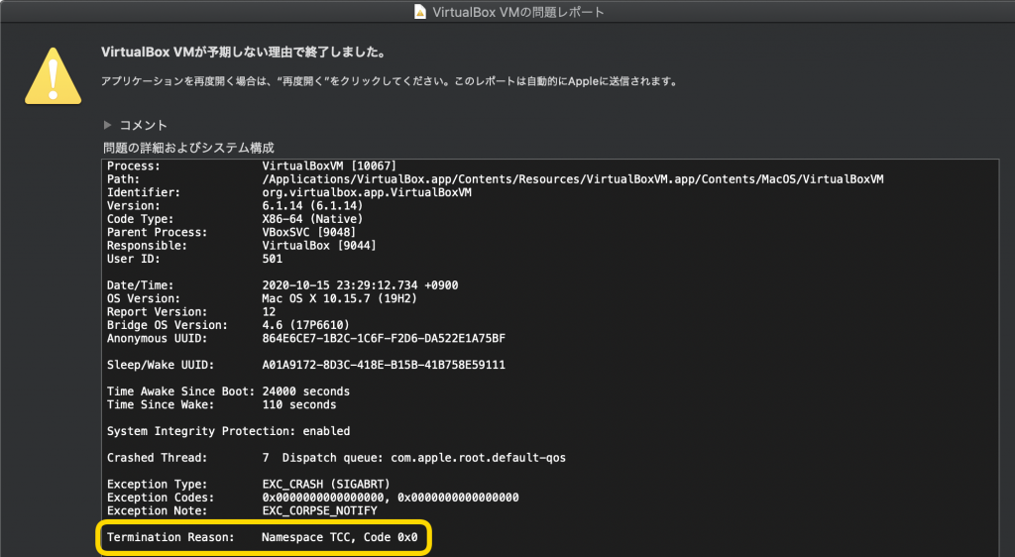1015x557 pixels.
Task: Expand the コメント disclosure triangle
Action: pyautogui.click(x=108, y=125)
